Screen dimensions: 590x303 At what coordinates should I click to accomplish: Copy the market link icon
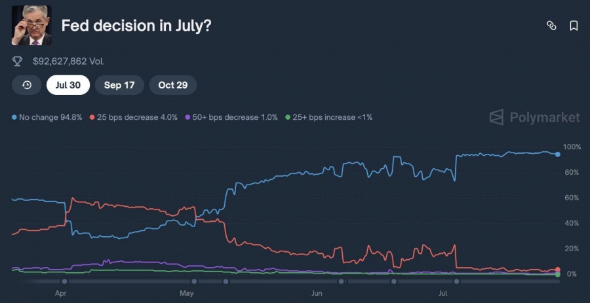click(x=551, y=26)
